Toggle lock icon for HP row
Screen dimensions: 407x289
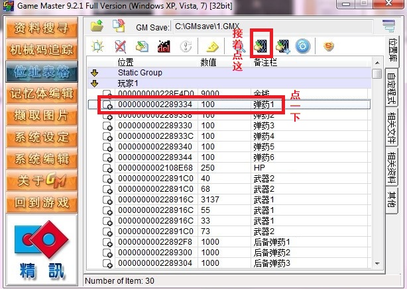tap(107, 168)
